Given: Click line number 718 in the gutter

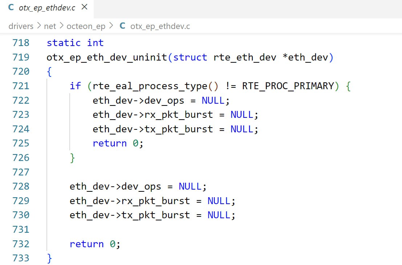Looking at the screenshot, I should point(21,43).
